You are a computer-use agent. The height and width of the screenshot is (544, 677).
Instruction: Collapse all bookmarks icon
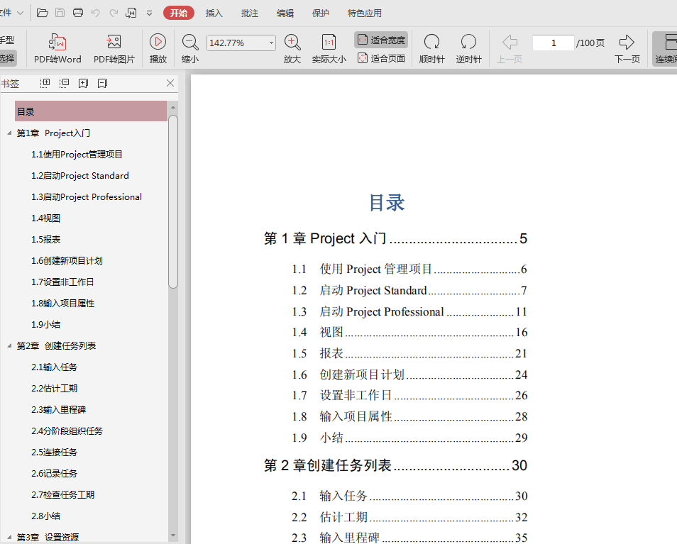pos(64,83)
